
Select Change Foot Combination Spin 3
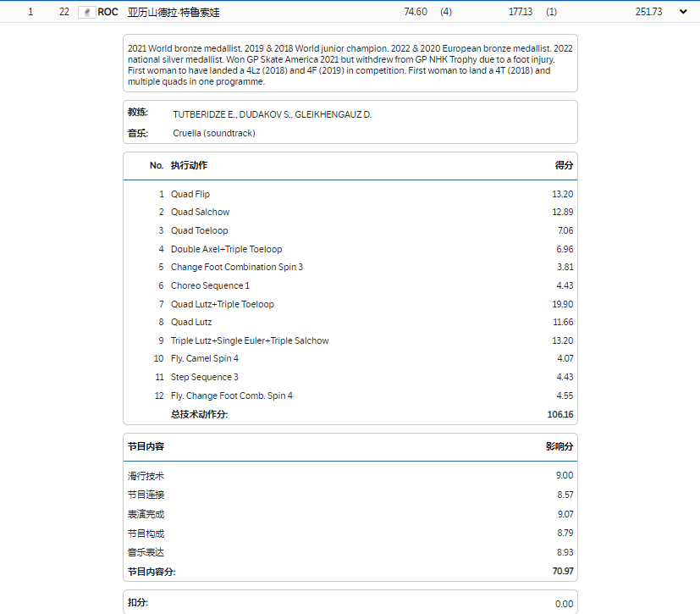[237, 267]
